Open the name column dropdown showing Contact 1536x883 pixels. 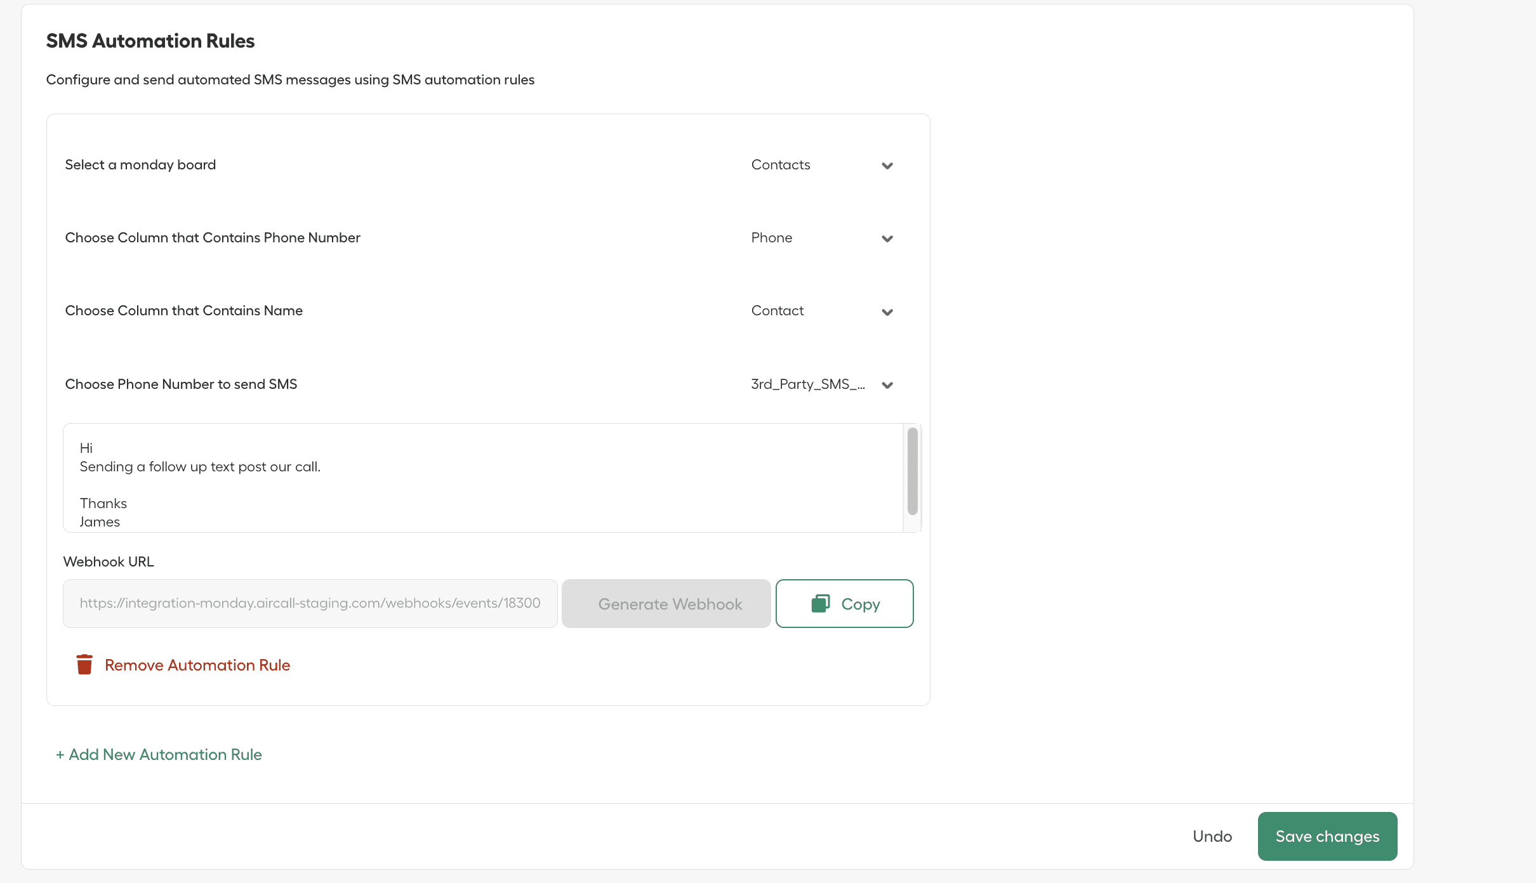pos(819,311)
